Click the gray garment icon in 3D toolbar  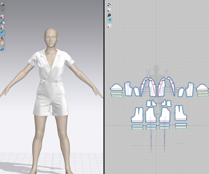[2, 9]
